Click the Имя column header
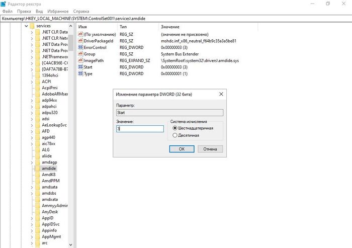The width and height of the screenshot is (352, 248). point(97,27)
